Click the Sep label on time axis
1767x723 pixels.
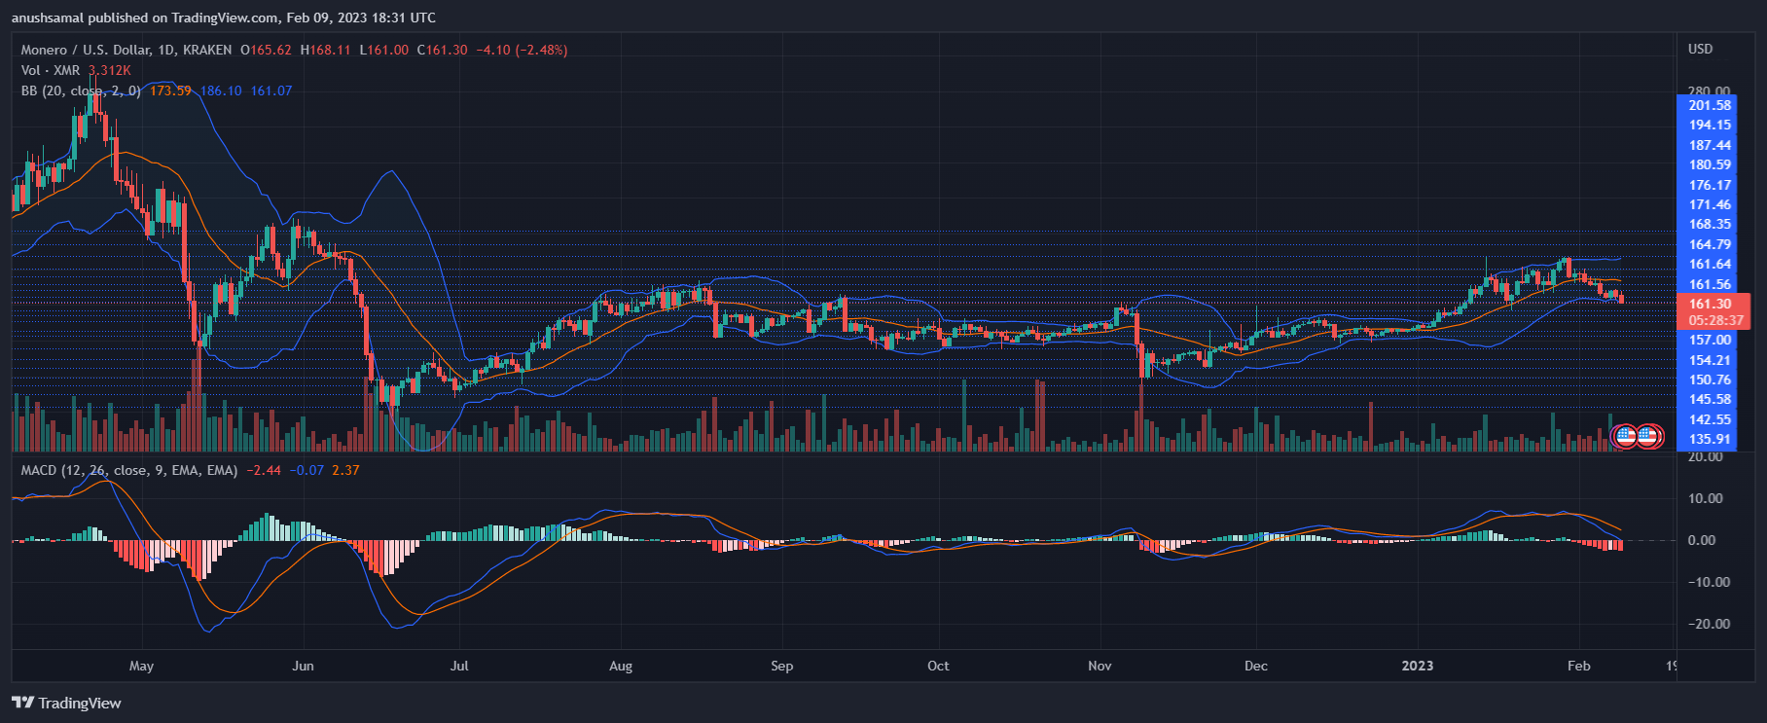(781, 666)
